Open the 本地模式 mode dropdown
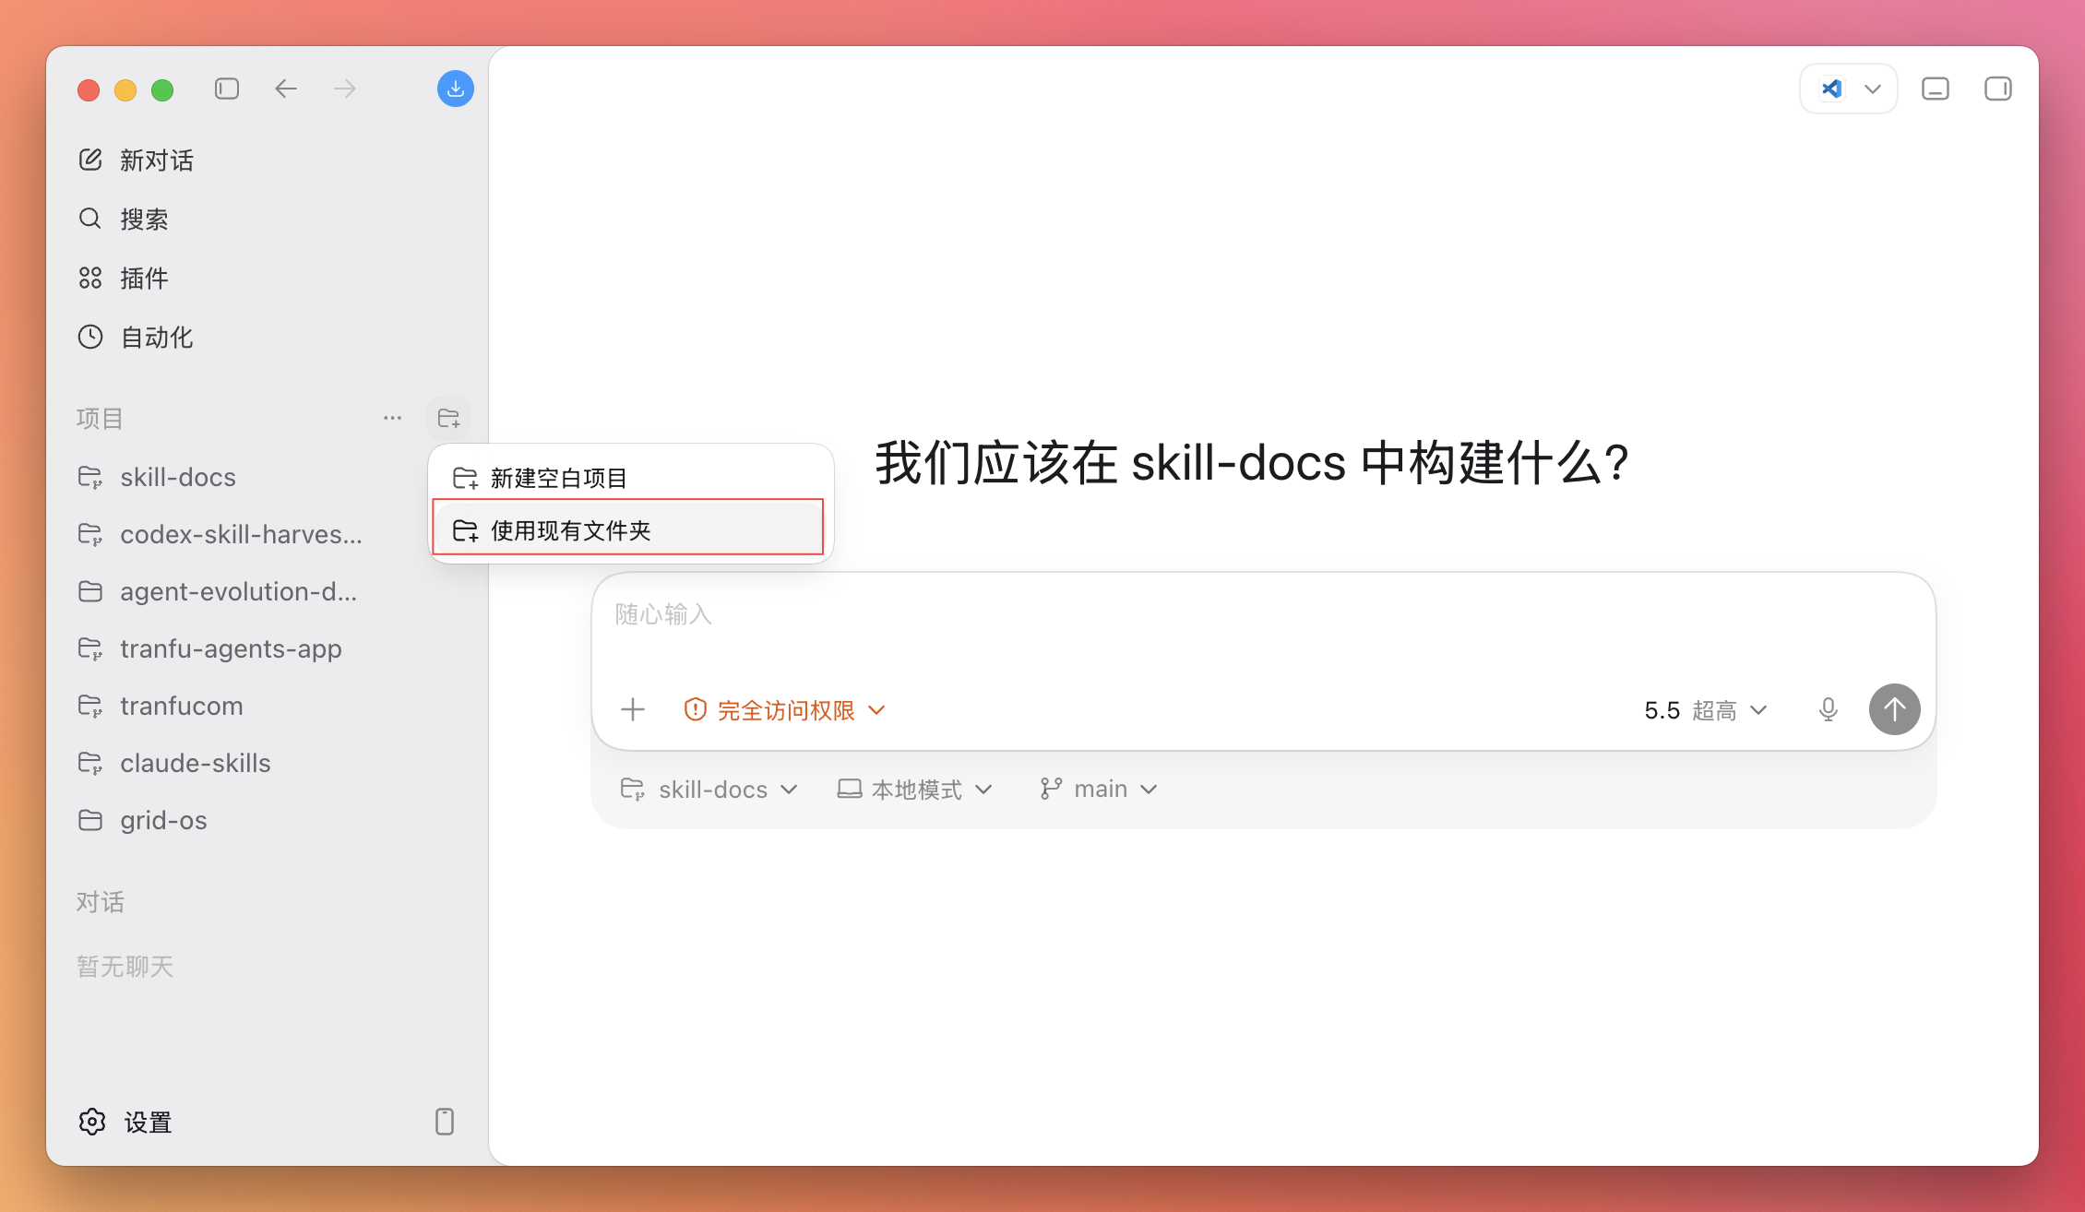This screenshot has height=1212, width=2085. click(x=914, y=790)
